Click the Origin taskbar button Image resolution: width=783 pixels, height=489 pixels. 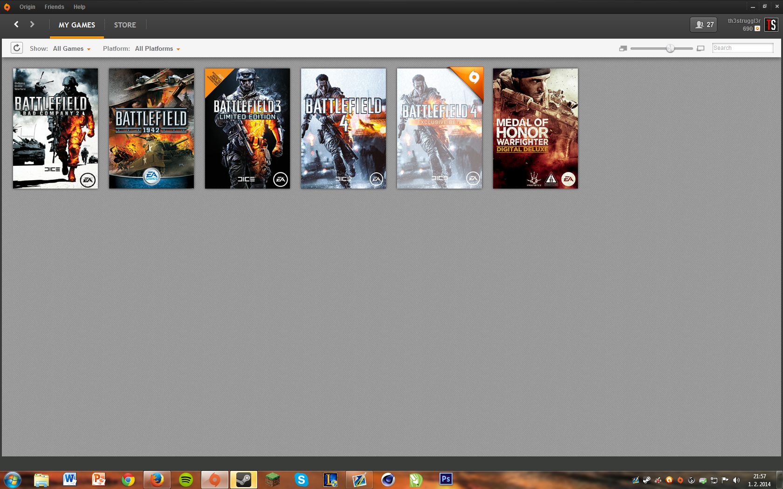215,480
